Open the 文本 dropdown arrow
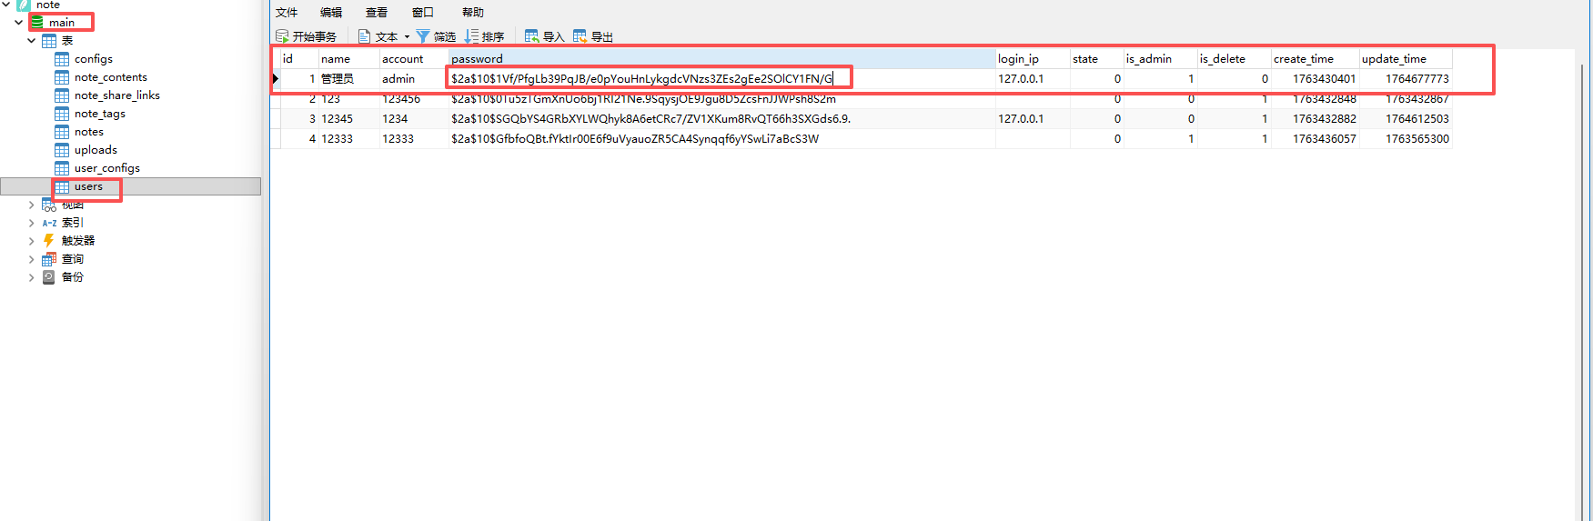Viewport: 1593px width, 521px height. (407, 37)
